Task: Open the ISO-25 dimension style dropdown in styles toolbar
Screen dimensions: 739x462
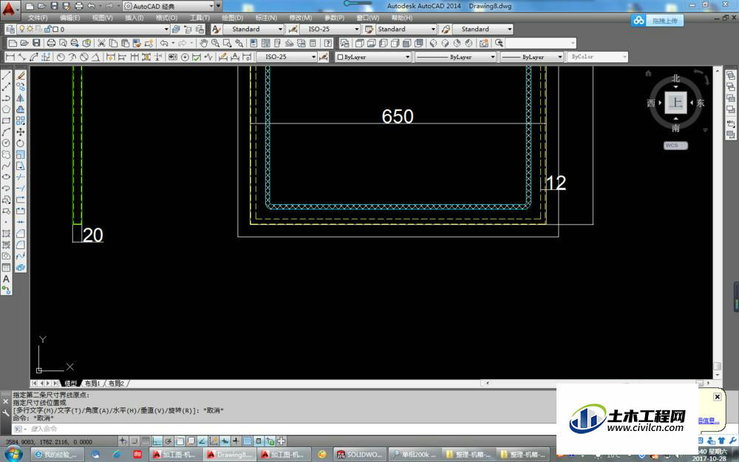Action: [330, 30]
